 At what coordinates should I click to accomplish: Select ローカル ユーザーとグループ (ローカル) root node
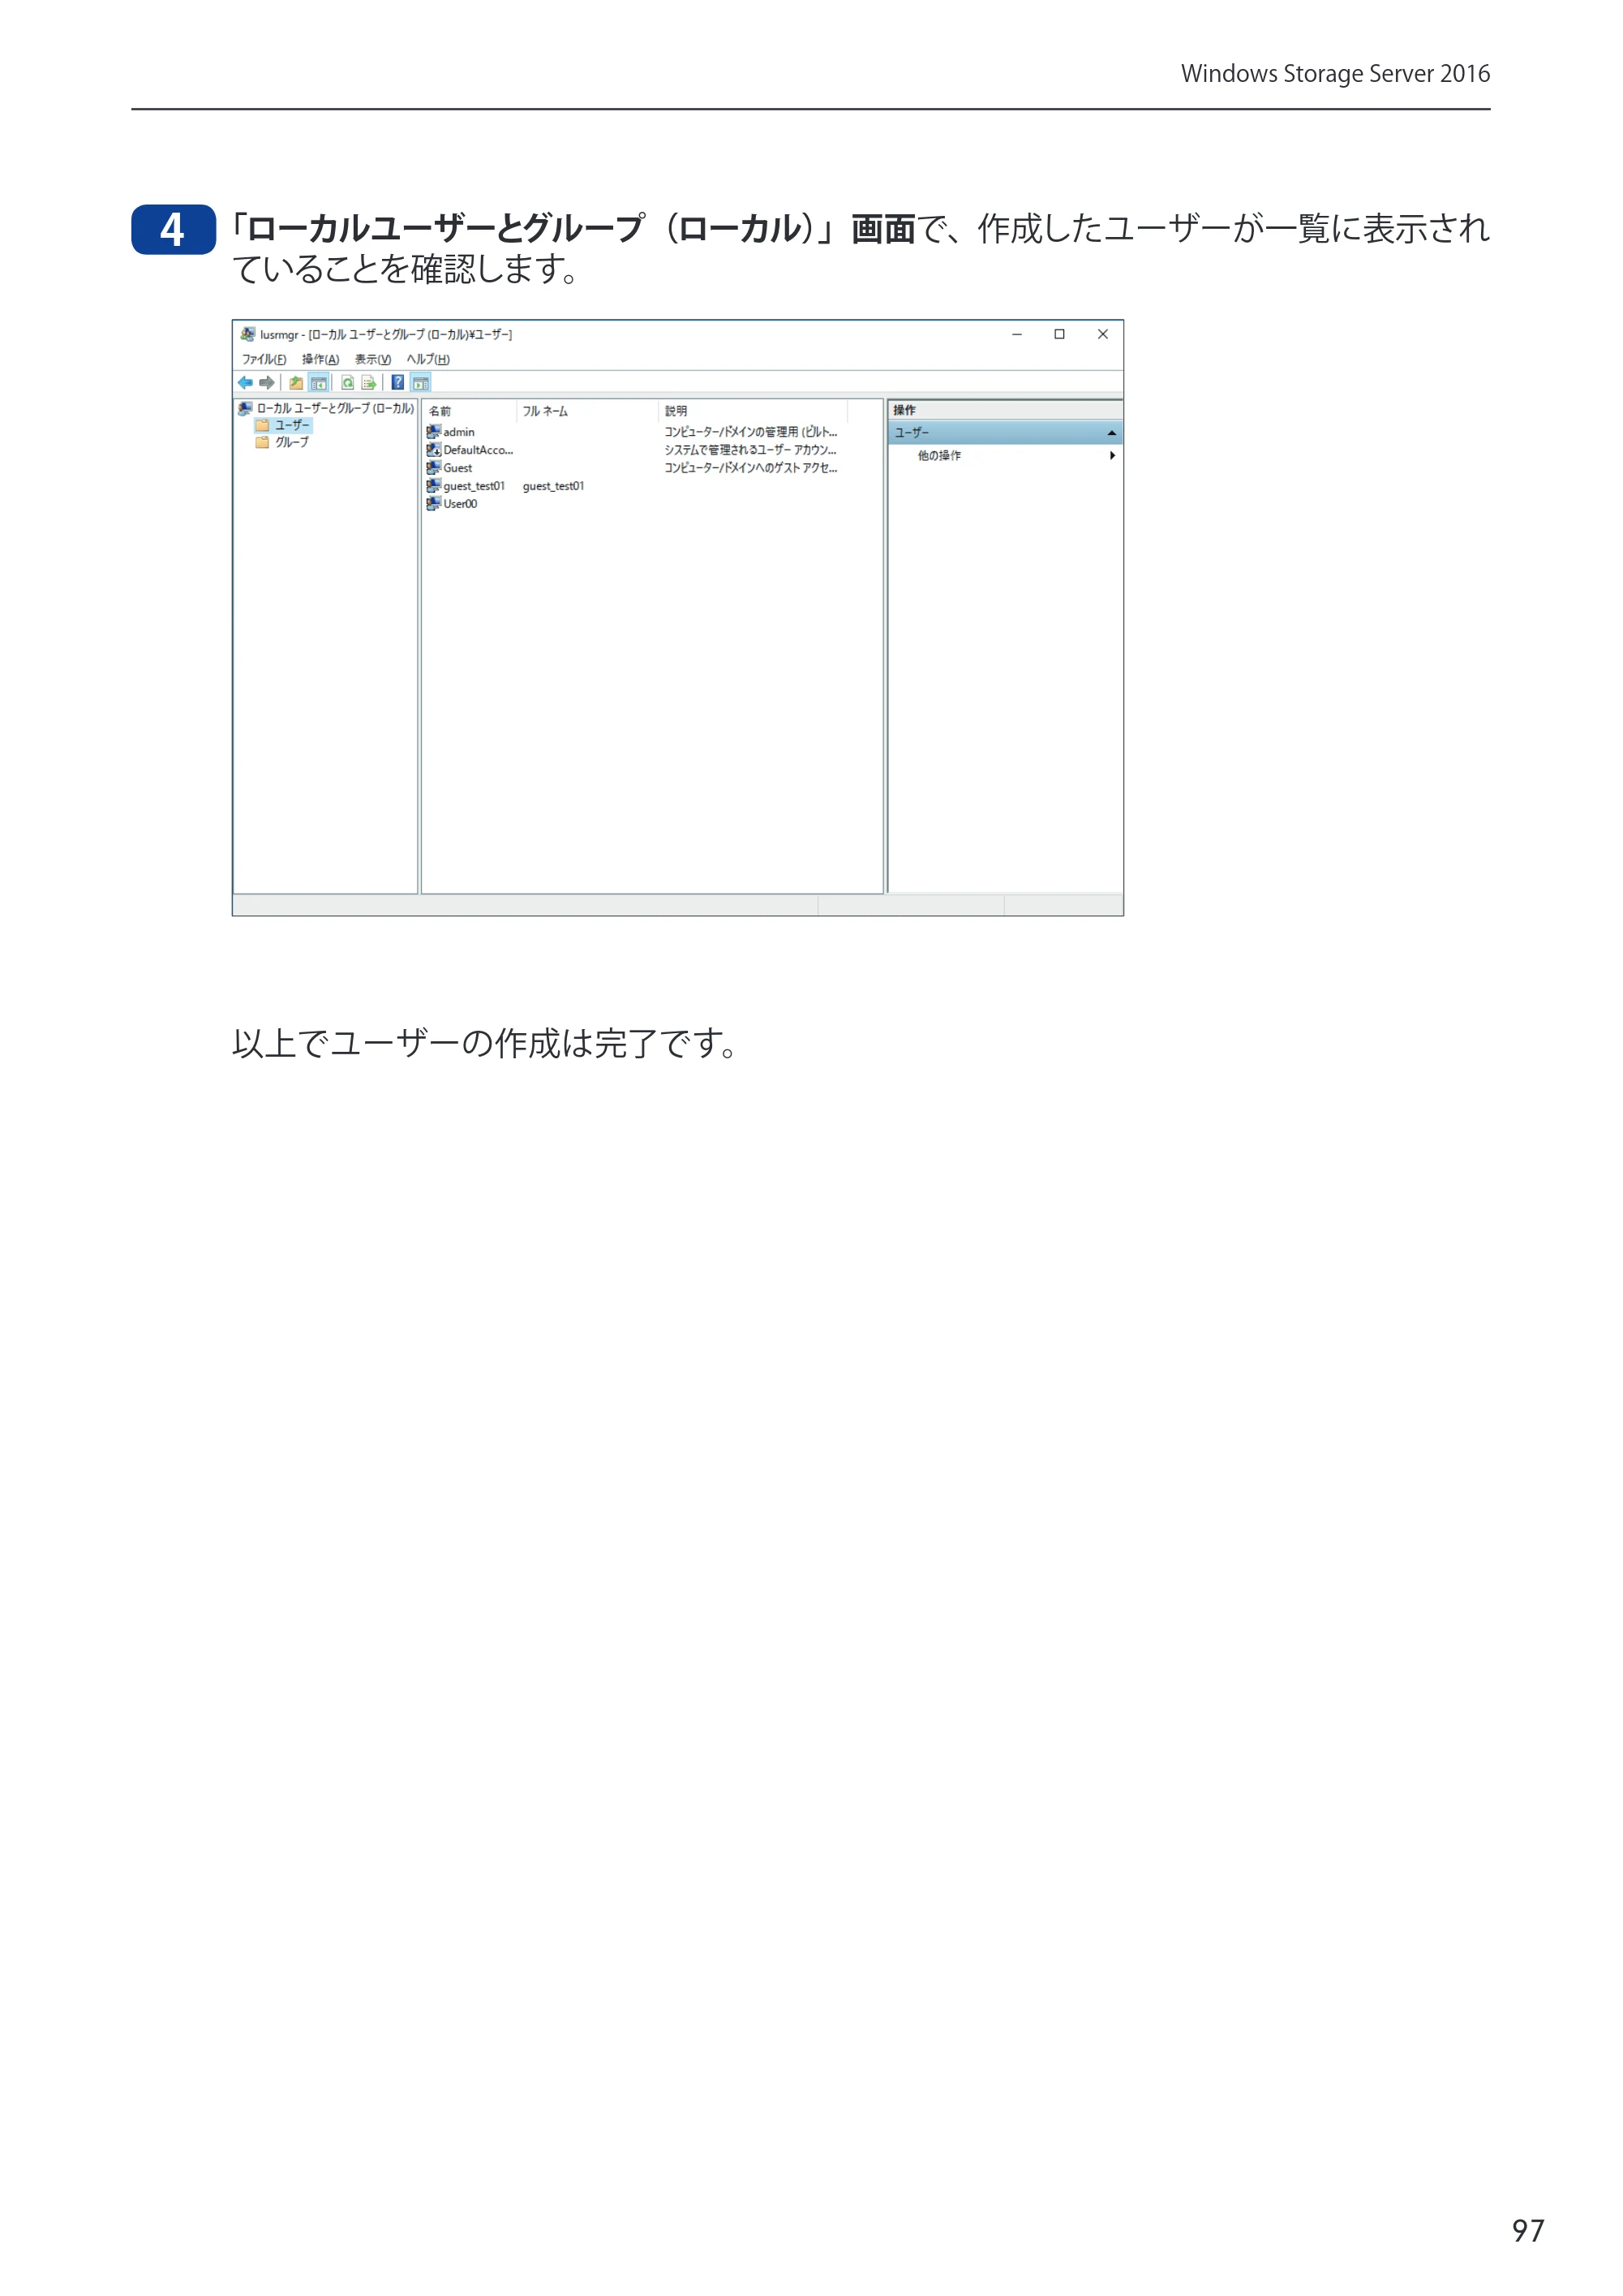point(335,408)
